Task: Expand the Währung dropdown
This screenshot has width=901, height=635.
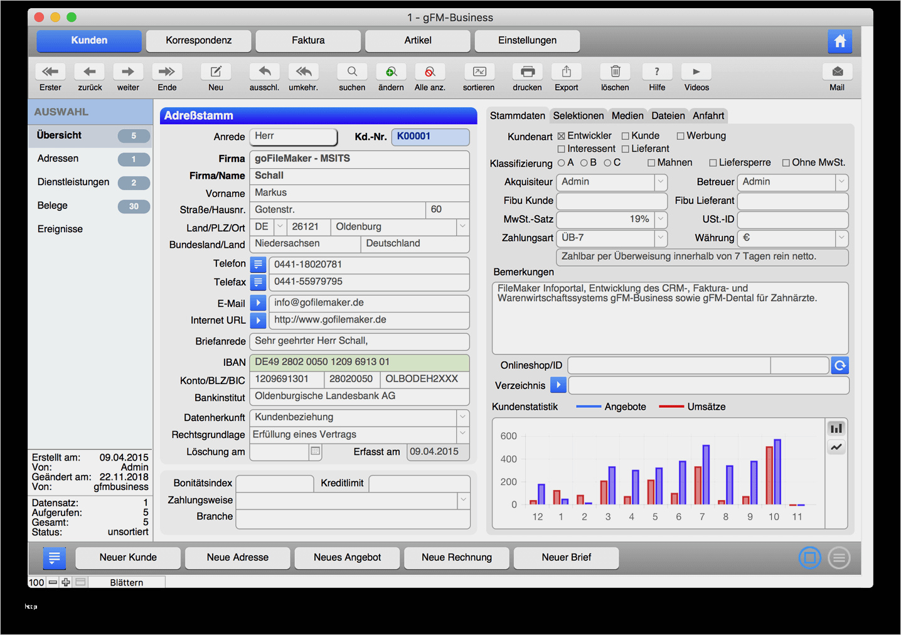Action: tap(841, 238)
